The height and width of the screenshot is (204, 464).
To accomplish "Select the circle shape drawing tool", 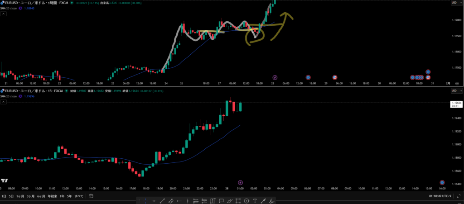I will pyautogui.click(x=246, y=200).
